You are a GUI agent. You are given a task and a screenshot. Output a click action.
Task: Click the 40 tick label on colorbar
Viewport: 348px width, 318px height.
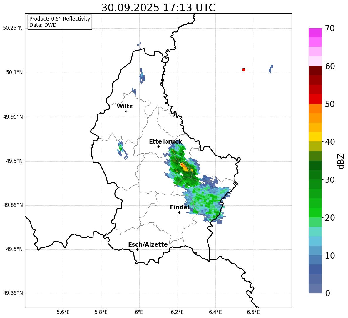click(330, 142)
